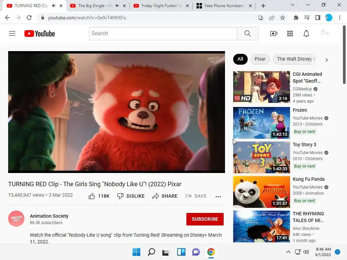347x260 pixels.
Task: Expand the system tray hidden icons chevron
Action: [288, 252]
